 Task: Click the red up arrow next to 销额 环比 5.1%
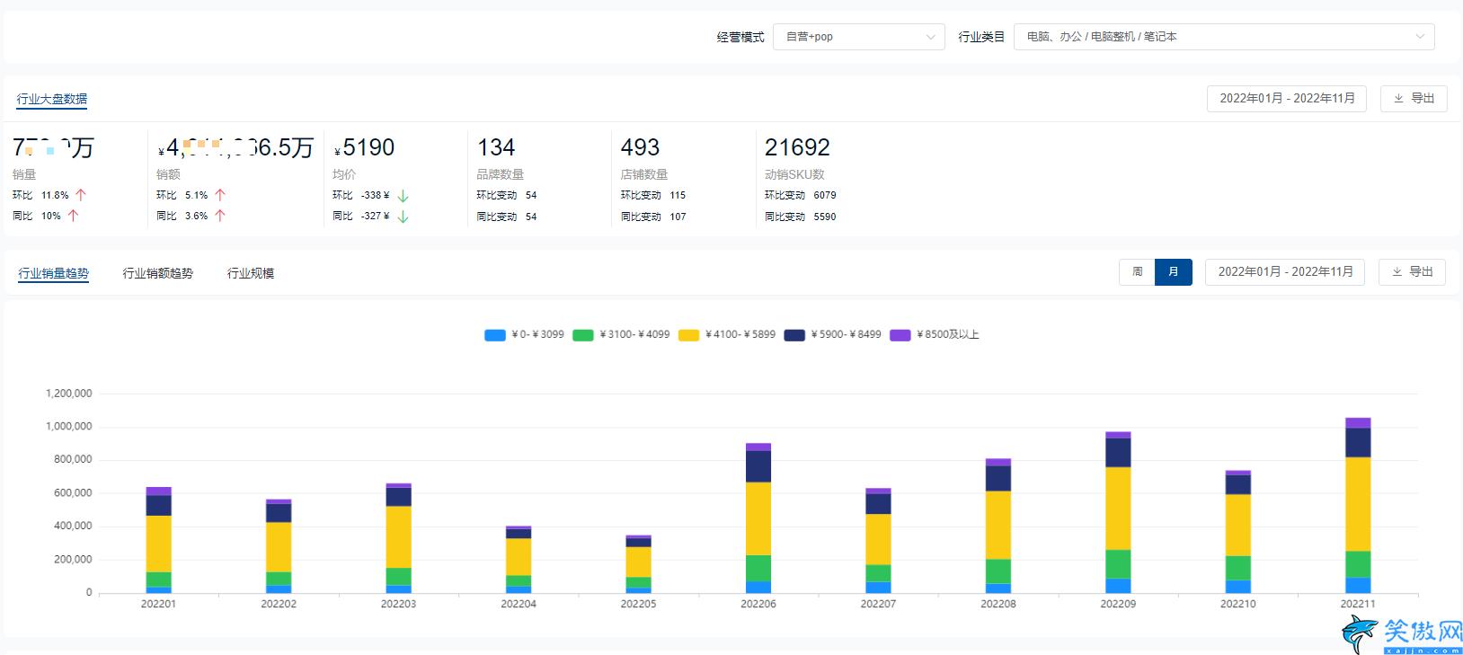click(219, 195)
